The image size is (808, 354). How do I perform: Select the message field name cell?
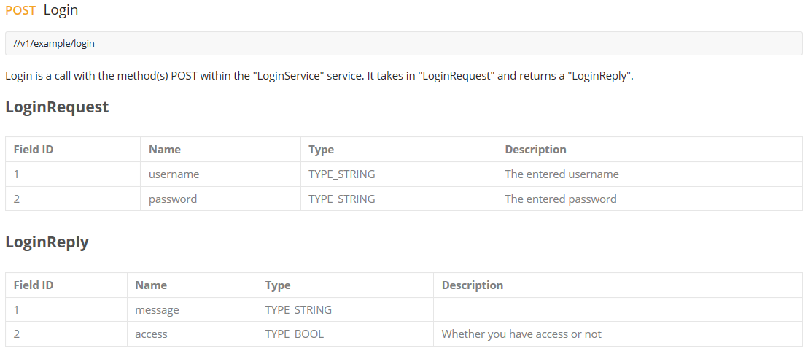(193, 310)
